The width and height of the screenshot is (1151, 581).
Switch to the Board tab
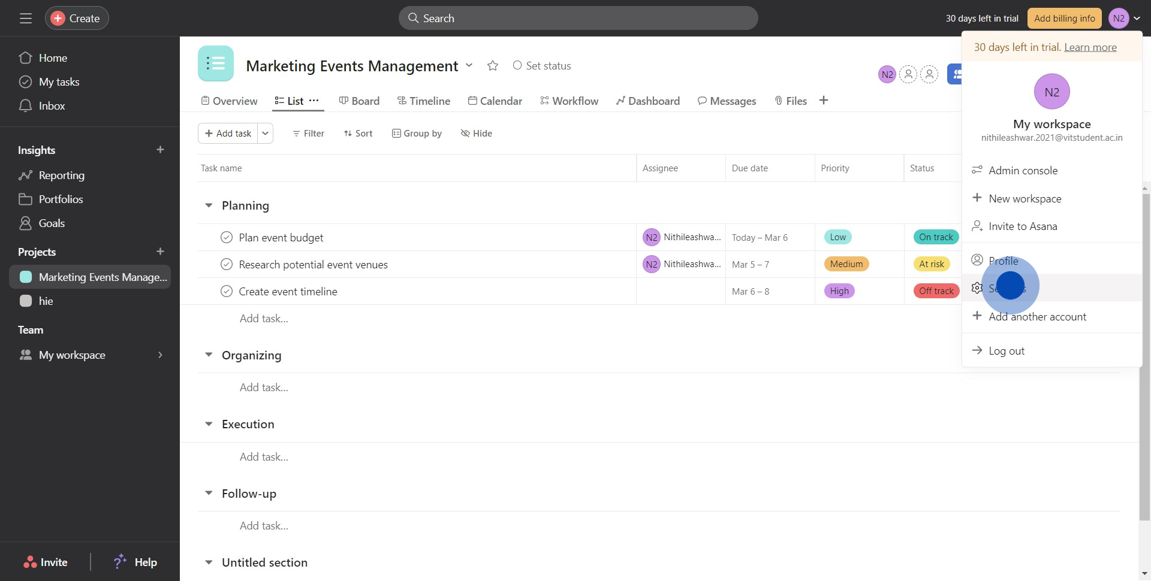359,101
